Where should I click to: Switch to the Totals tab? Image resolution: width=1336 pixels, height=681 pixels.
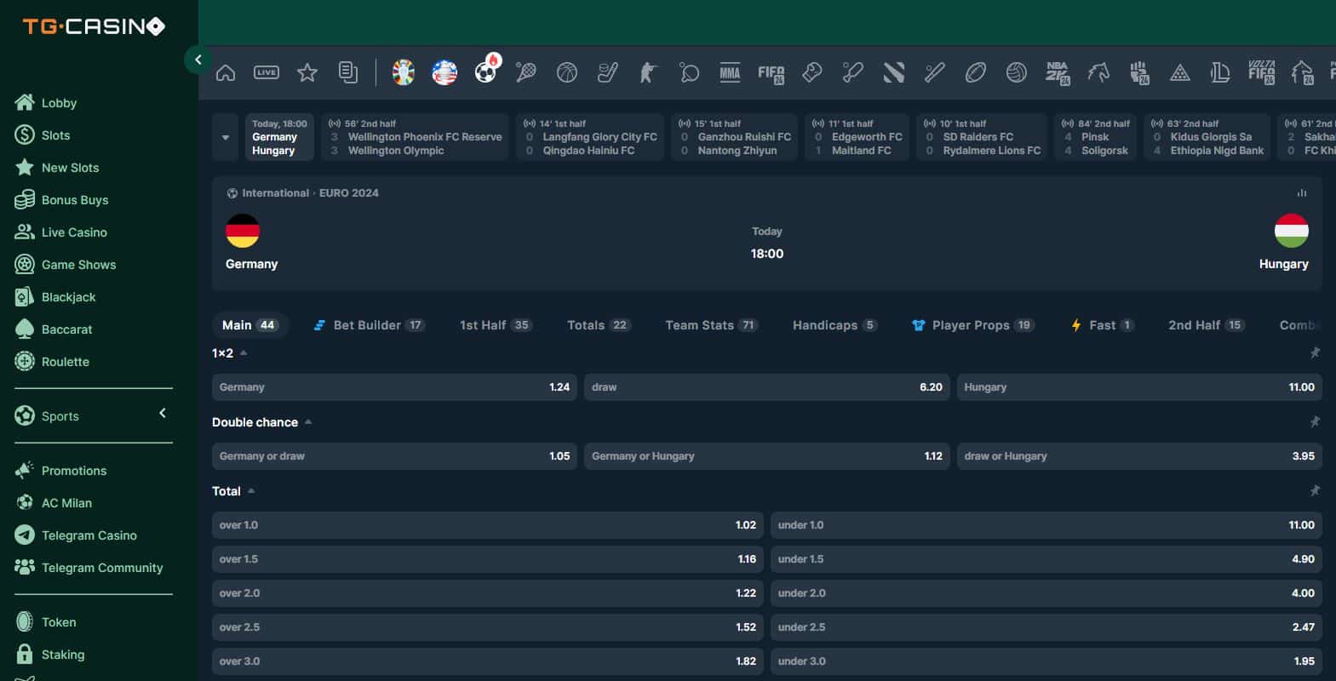[599, 325]
